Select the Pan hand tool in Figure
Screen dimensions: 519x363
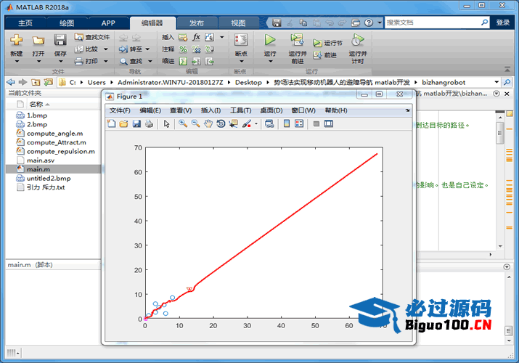pos(208,123)
